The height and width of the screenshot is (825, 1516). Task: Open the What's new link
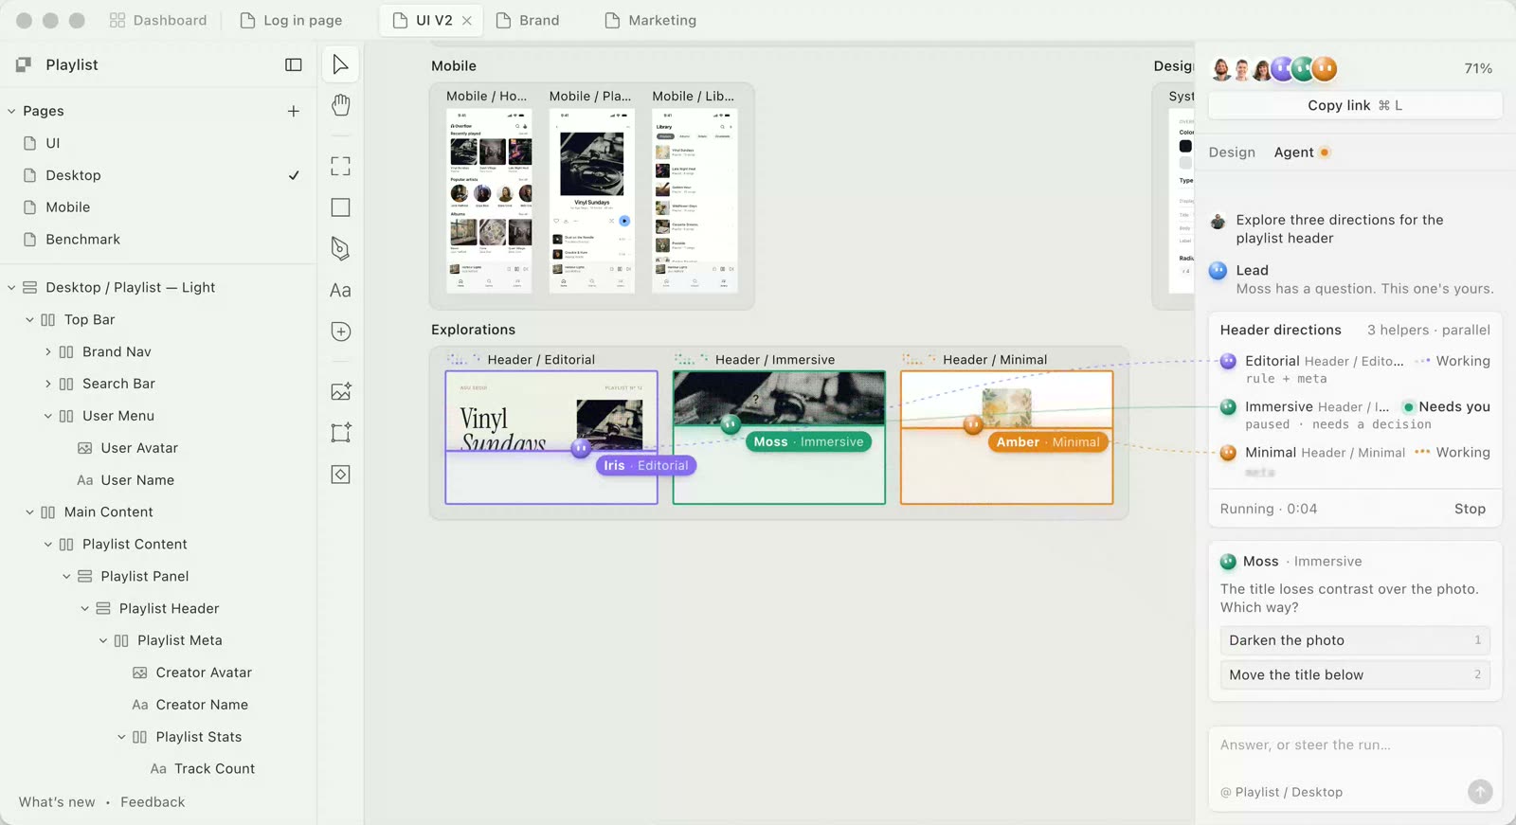pos(57,802)
